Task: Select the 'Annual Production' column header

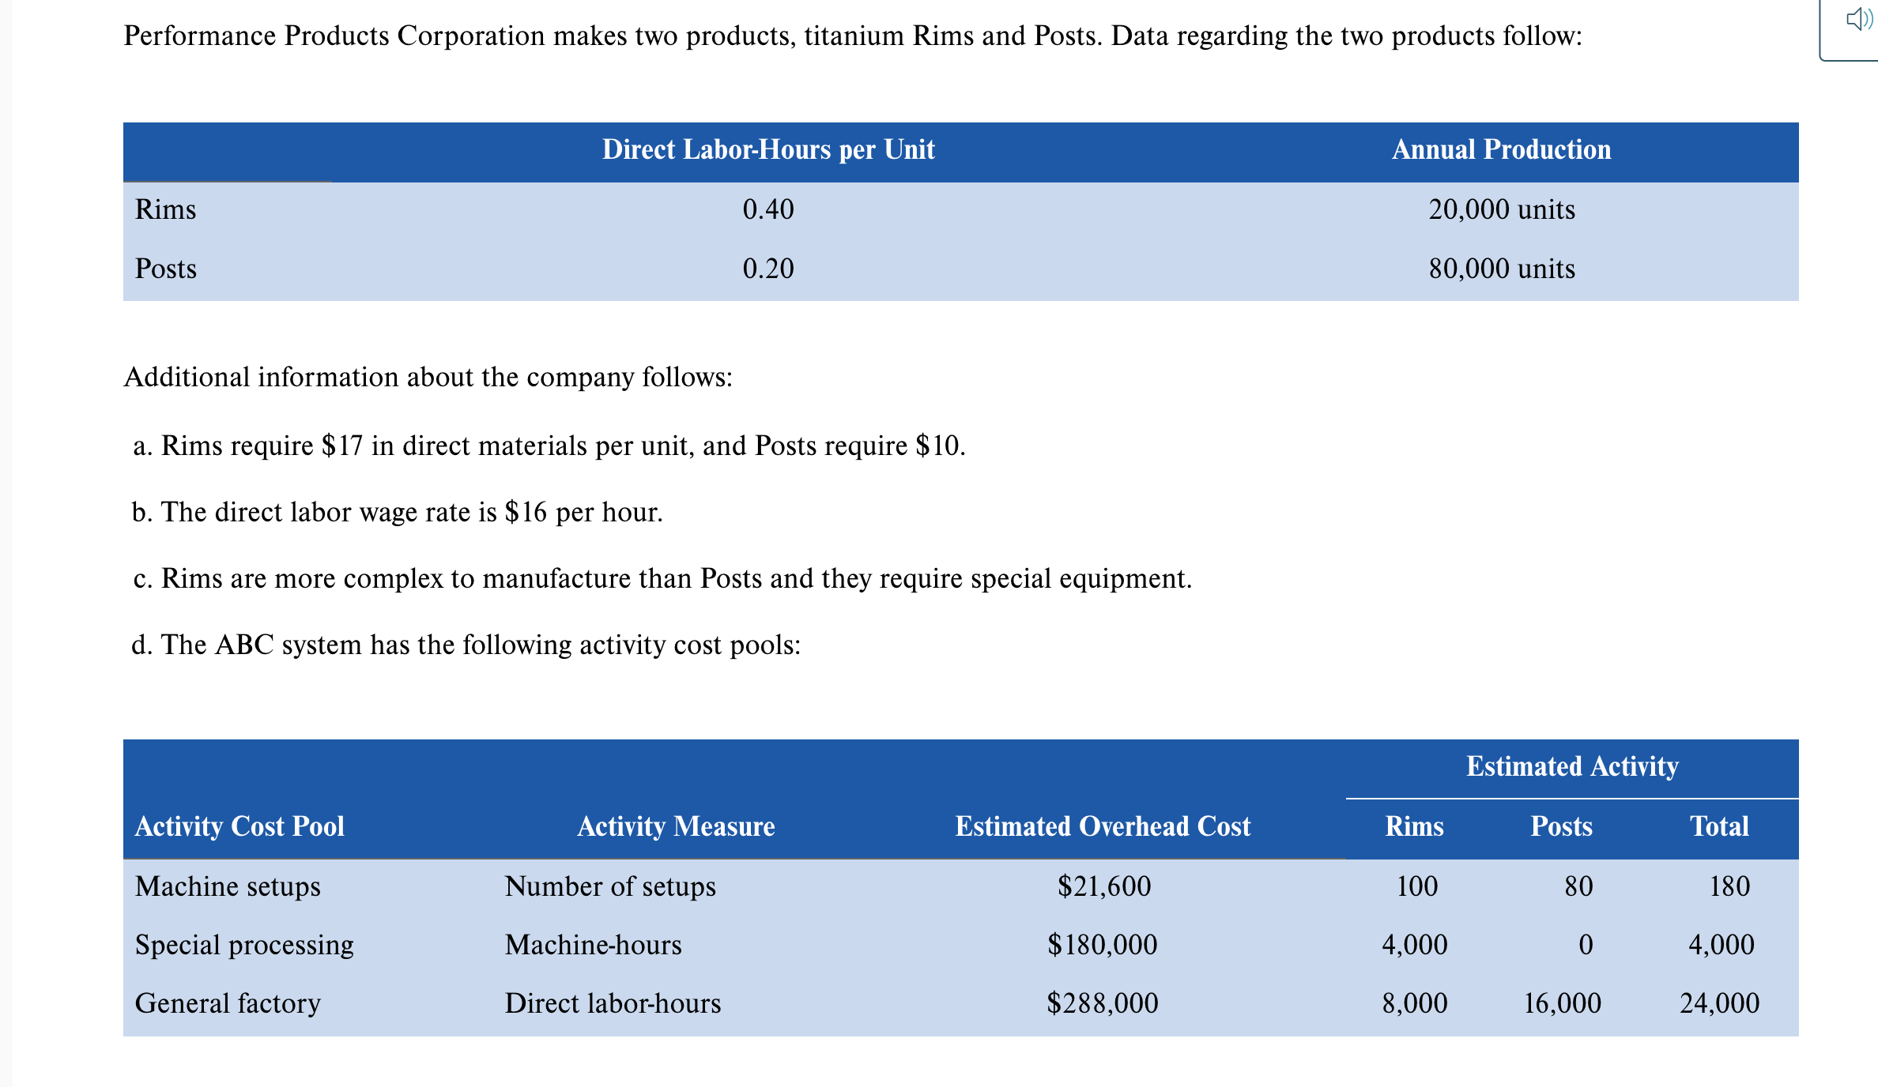Action: click(1501, 149)
